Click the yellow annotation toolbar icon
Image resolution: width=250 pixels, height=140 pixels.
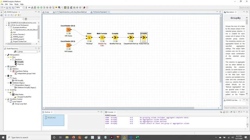56,7
